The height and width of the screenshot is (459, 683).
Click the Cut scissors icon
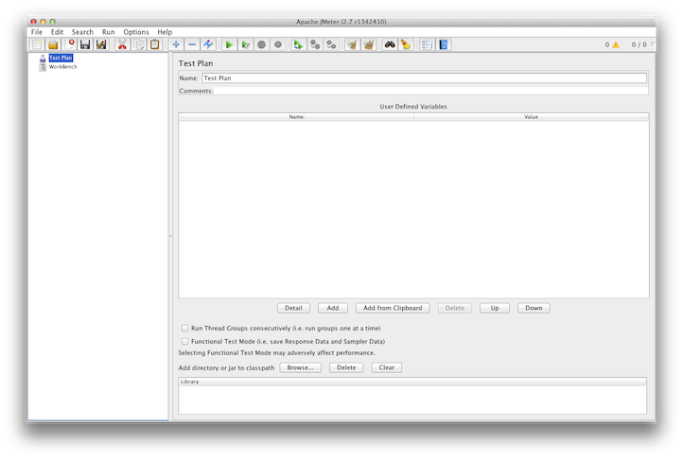[x=122, y=44]
